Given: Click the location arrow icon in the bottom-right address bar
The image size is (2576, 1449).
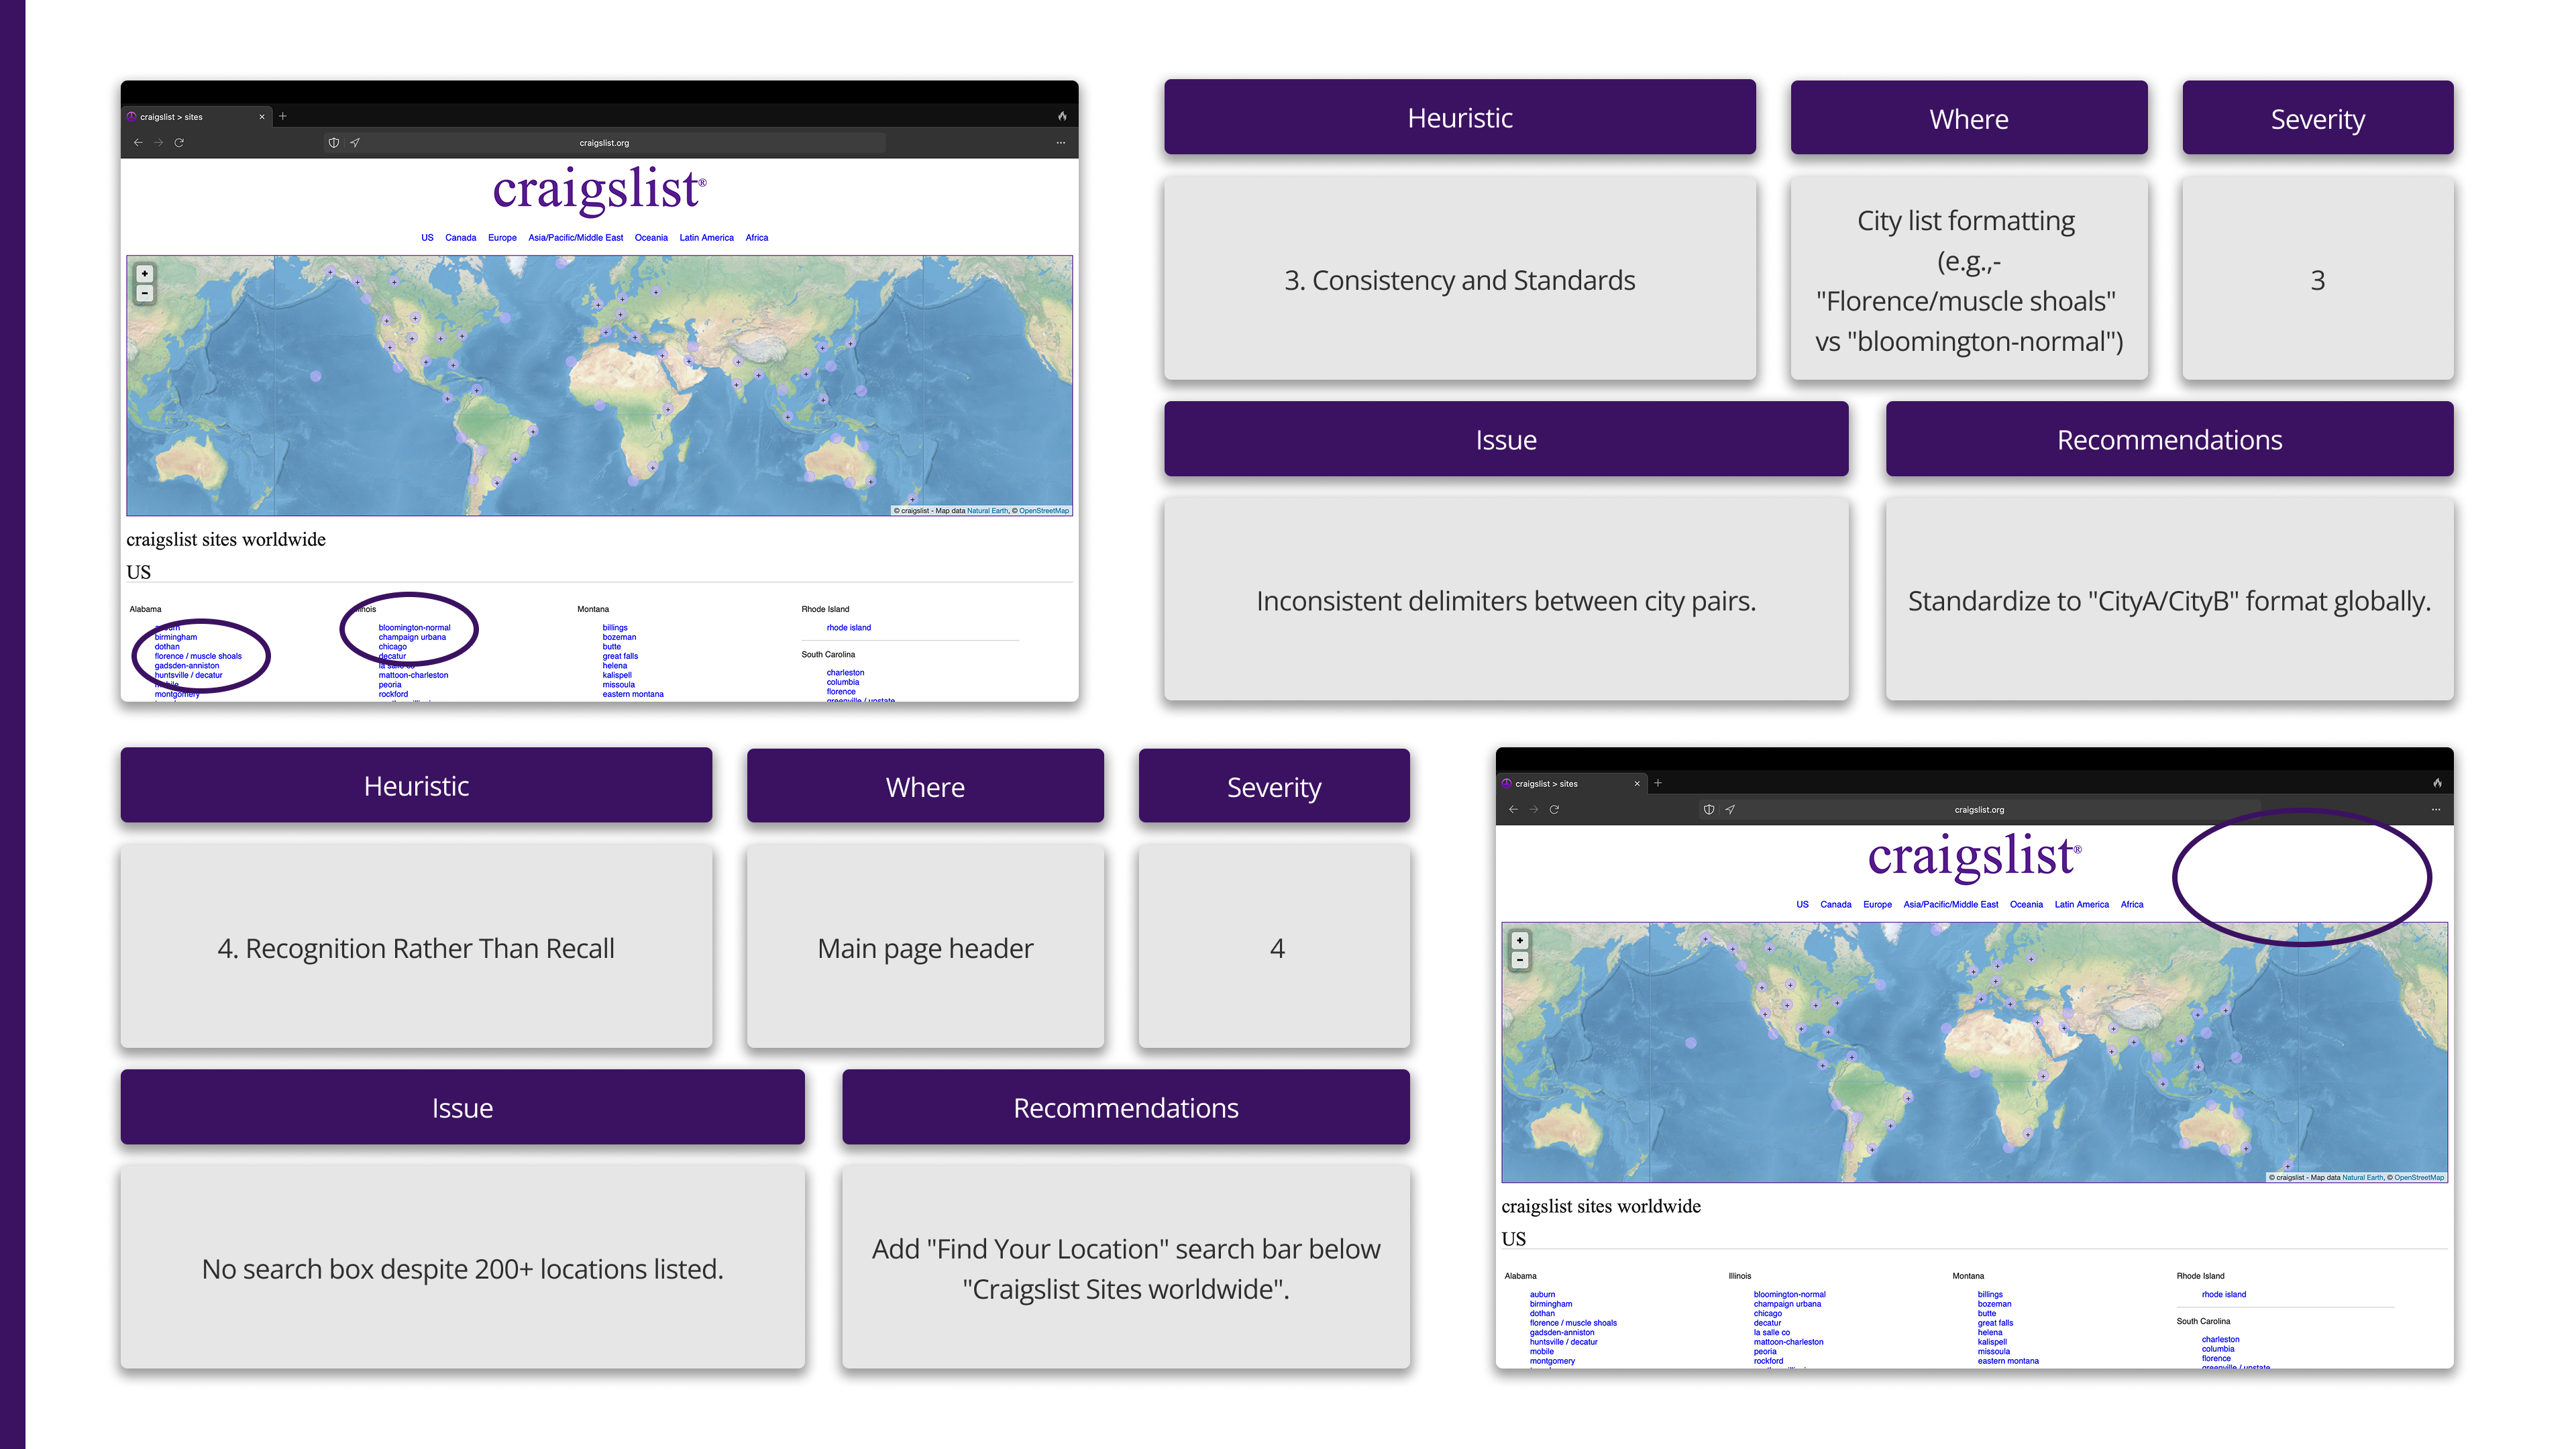Looking at the screenshot, I should click(x=1730, y=810).
